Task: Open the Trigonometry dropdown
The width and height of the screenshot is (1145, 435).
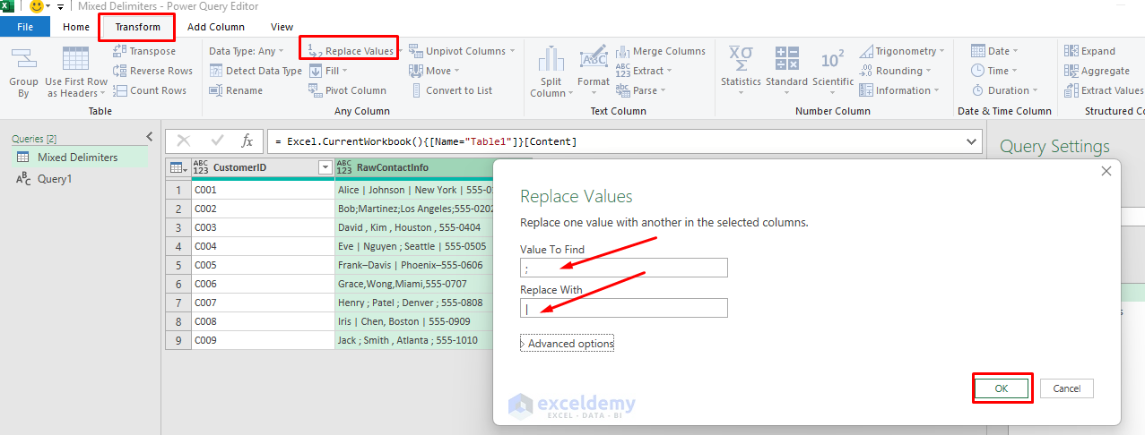Action: 903,51
